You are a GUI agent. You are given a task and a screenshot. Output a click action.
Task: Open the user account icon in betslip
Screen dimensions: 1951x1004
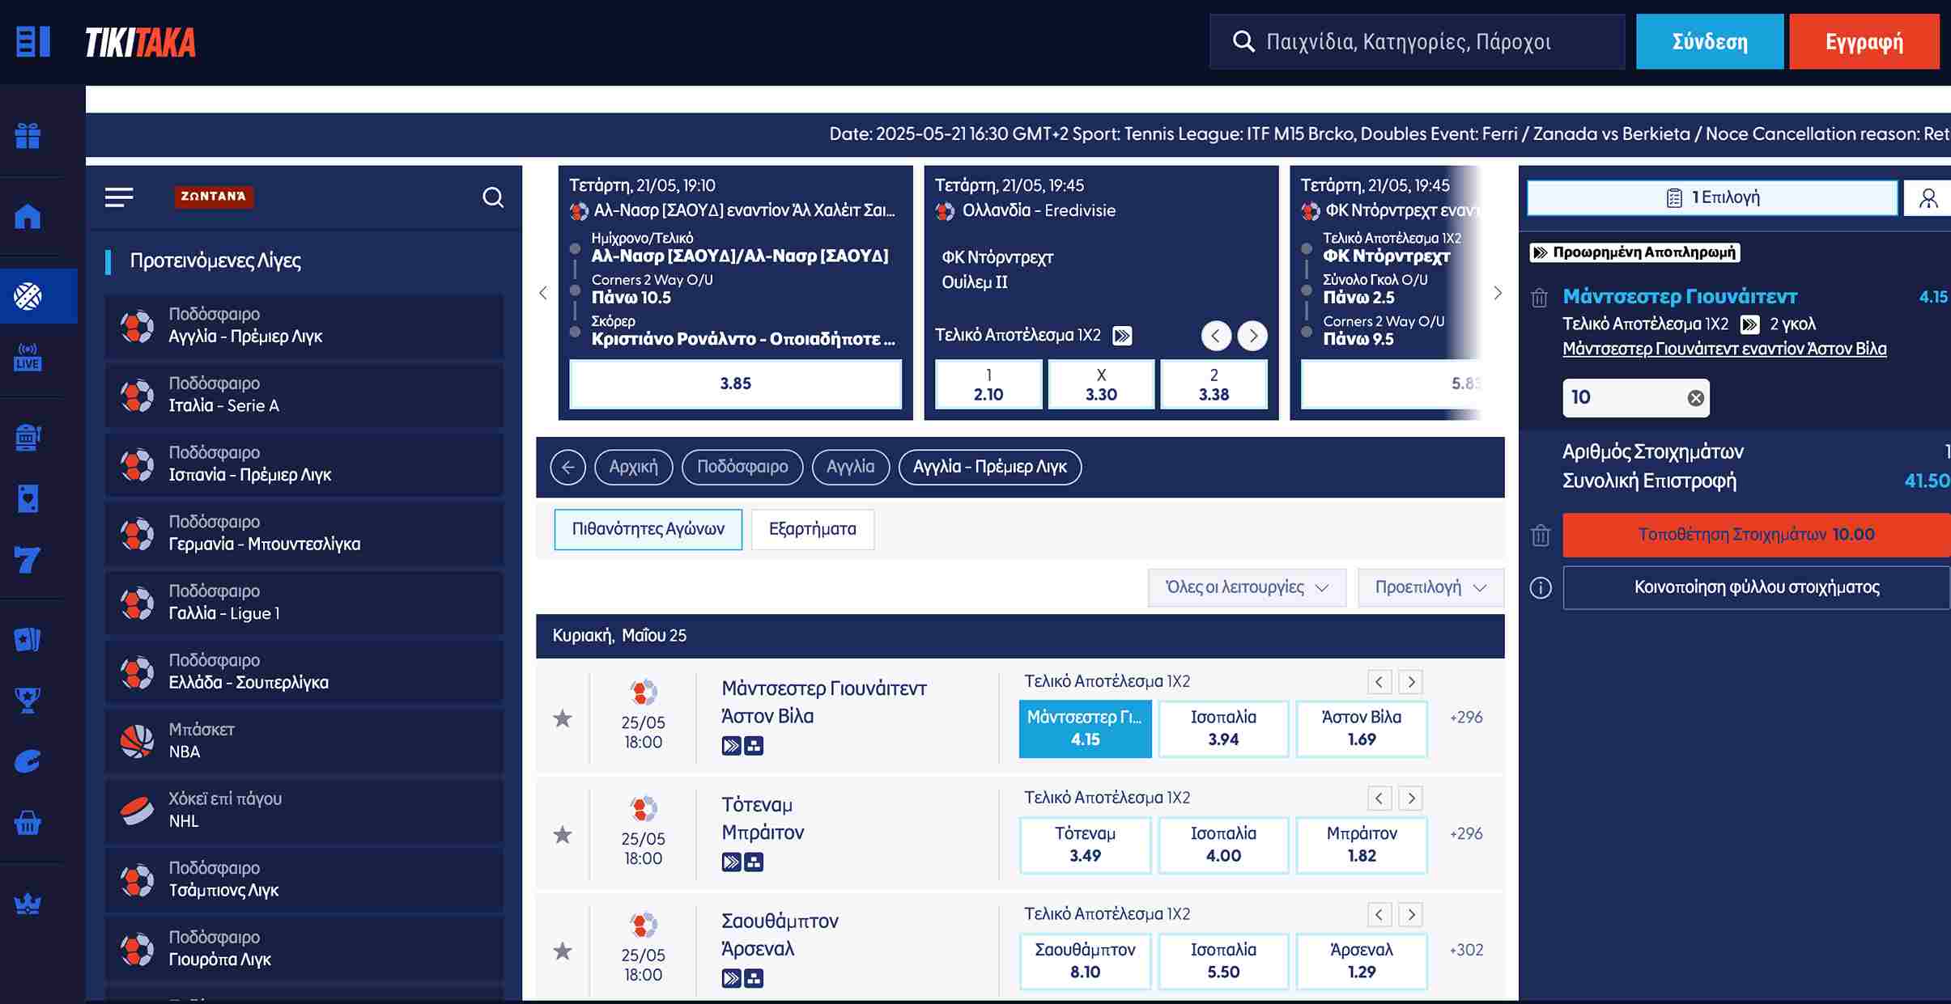(1928, 198)
